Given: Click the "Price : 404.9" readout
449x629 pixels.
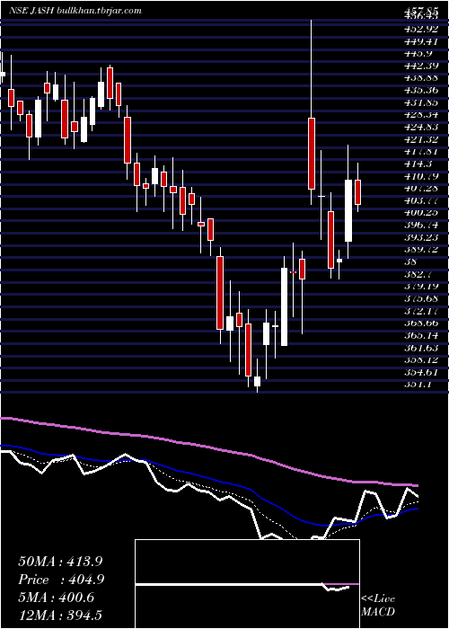Looking at the screenshot, I should click(61, 580).
